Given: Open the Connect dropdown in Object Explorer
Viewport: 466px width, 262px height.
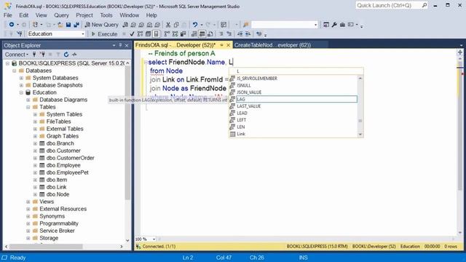Looking at the screenshot, I should click(x=17, y=55).
